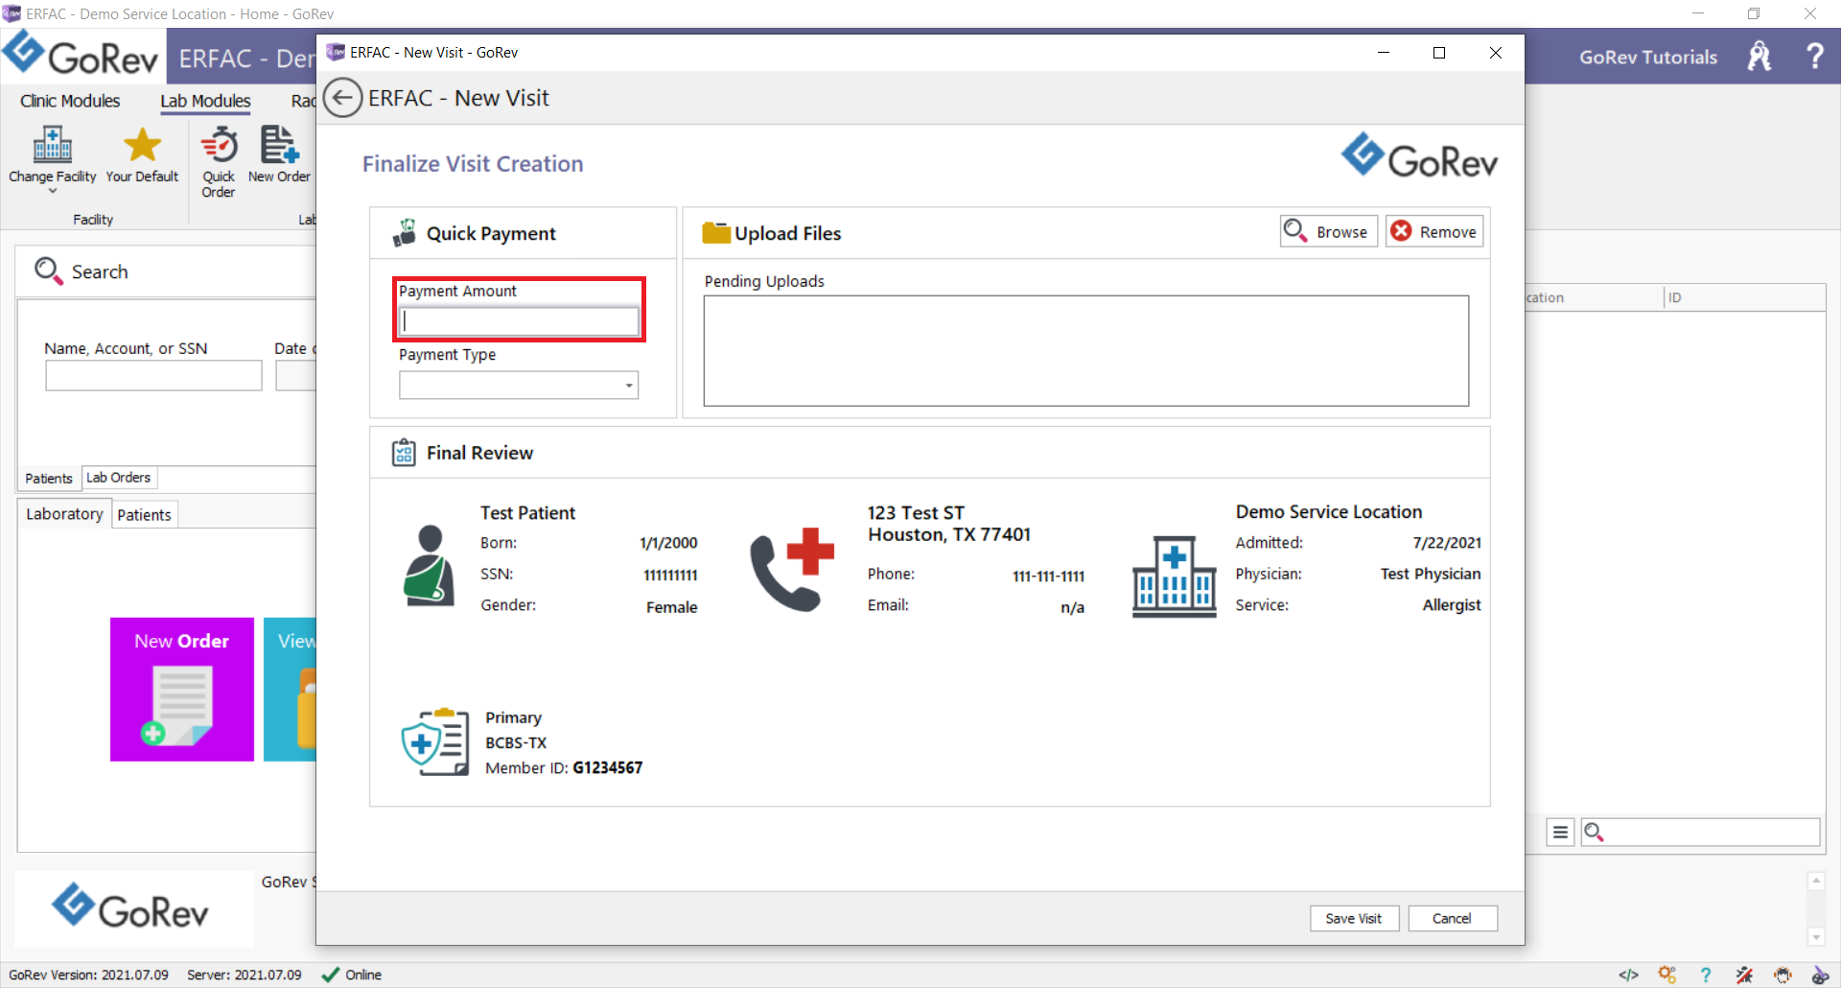Click the BCBS-TX insurance name
Image resolution: width=1841 pixels, height=988 pixels.
point(516,742)
